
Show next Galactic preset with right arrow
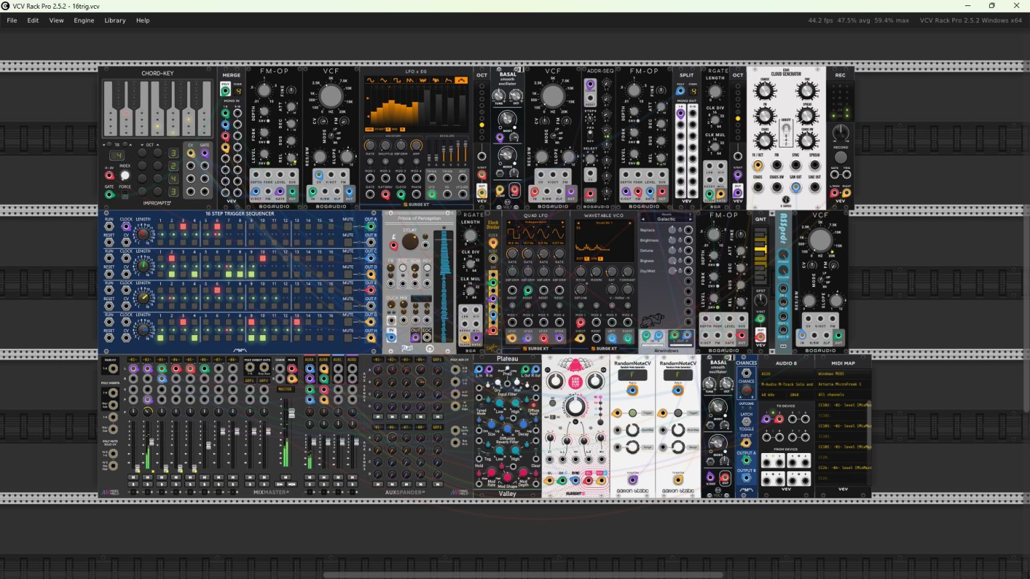coord(690,219)
